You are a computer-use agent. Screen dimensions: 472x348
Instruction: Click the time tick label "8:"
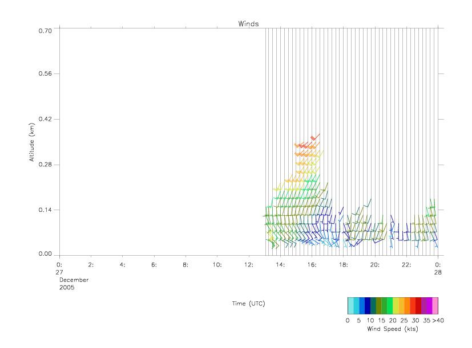pos(185,265)
